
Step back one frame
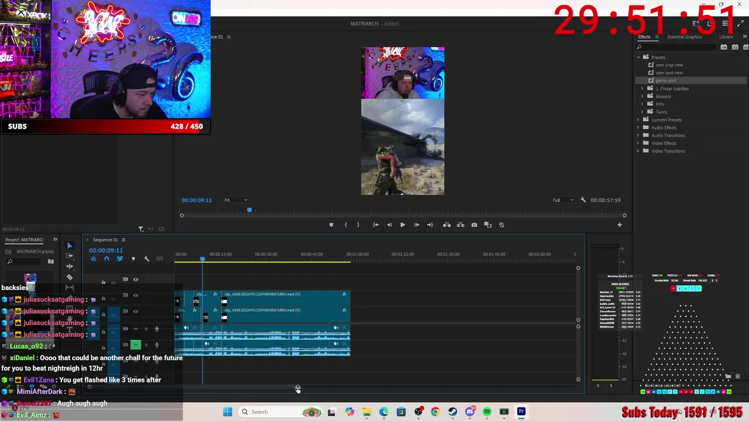pyautogui.click(x=389, y=225)
